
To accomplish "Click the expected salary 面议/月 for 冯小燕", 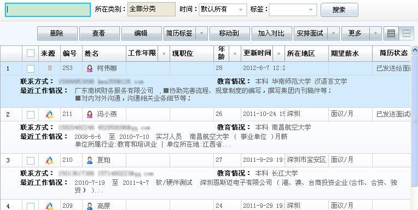I will (x=342, y=114).
